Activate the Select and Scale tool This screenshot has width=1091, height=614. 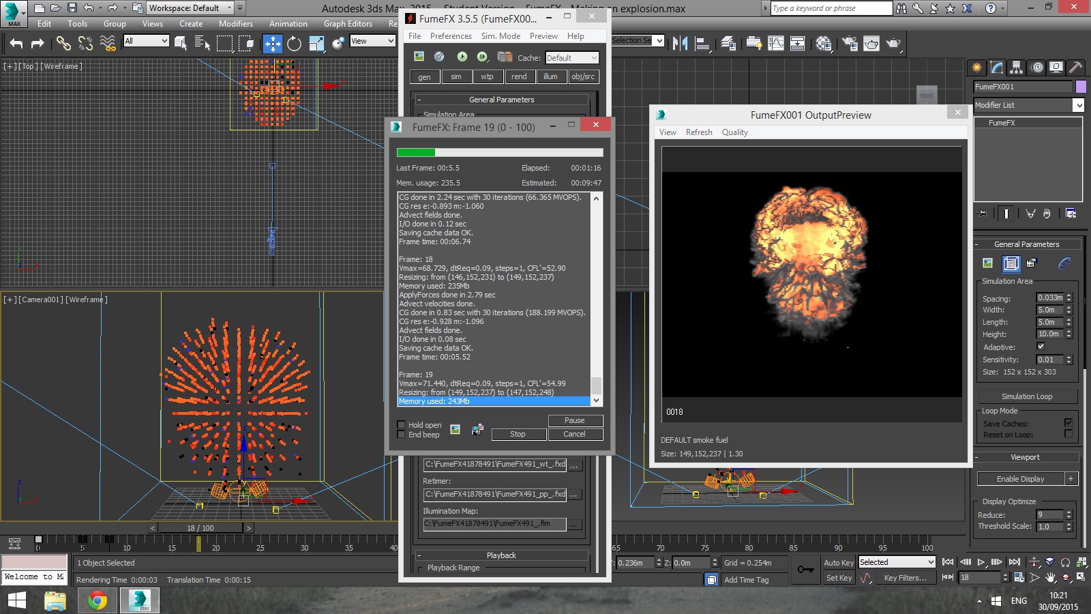(316, 44)
